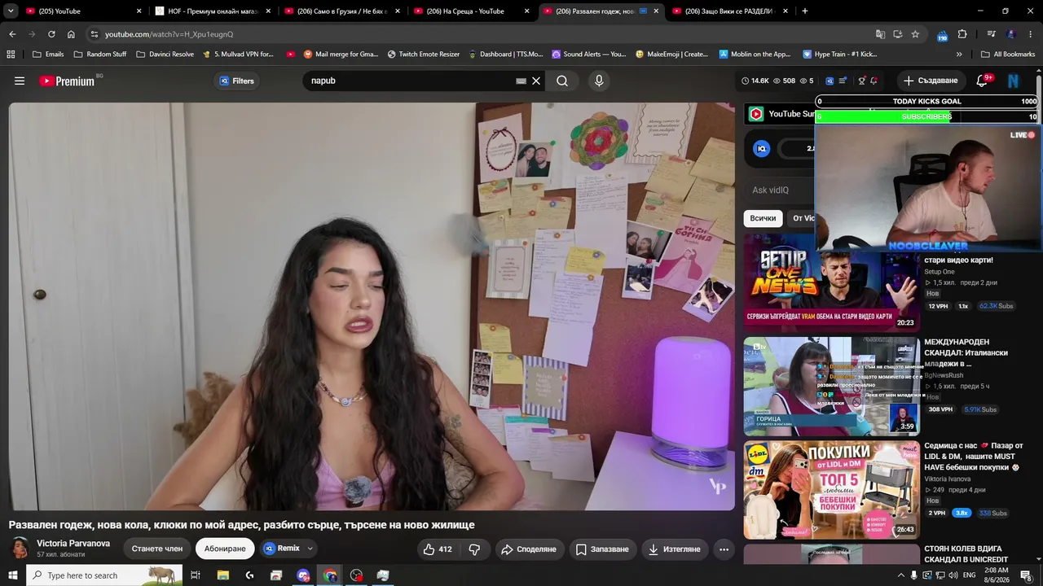
Task: Open Random Stuff bookmark folder
Action: click(x=100, y=55)
